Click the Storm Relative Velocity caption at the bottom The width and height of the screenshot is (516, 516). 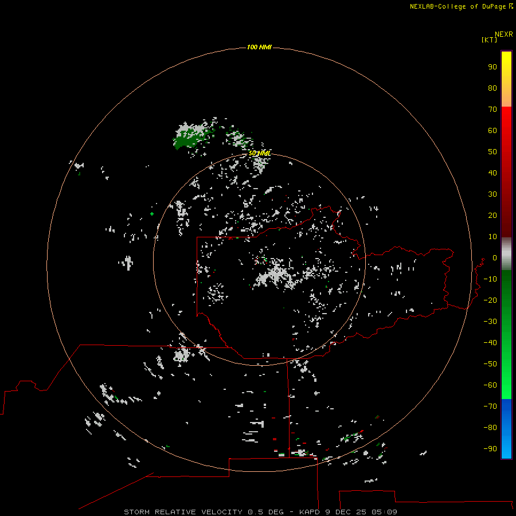click(x=260, y=512)
